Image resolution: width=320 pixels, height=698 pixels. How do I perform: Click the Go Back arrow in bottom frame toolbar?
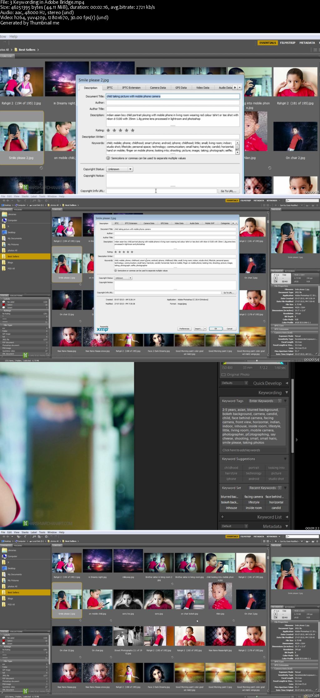[x=3, y=537]
